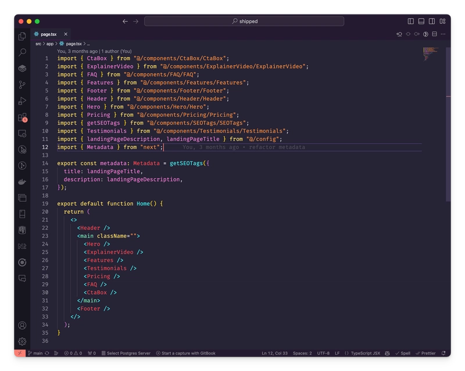
Task: Click the errors and warnings count
Action: pyautogui.click(x=73, y=353)
